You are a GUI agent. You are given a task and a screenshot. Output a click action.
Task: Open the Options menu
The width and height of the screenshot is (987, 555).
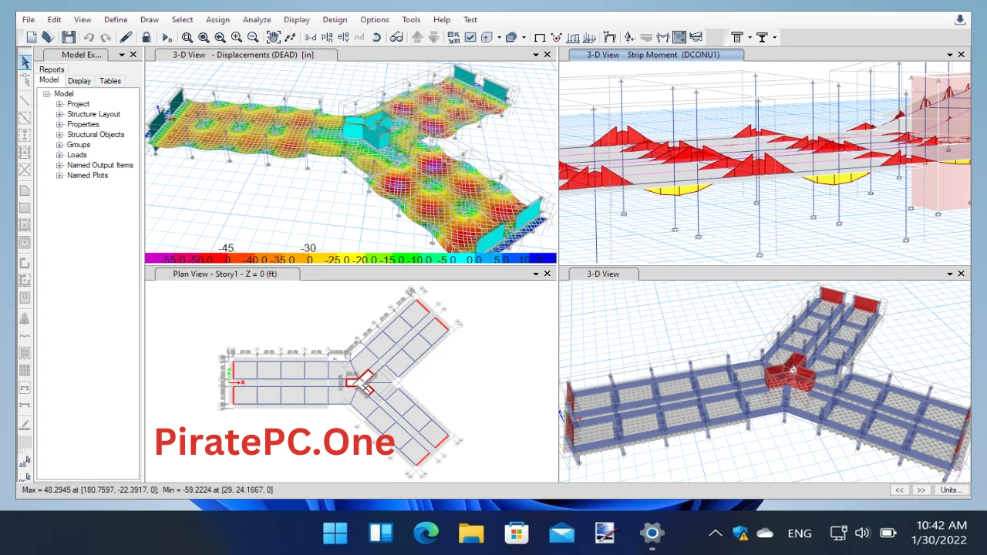(375, 19)
